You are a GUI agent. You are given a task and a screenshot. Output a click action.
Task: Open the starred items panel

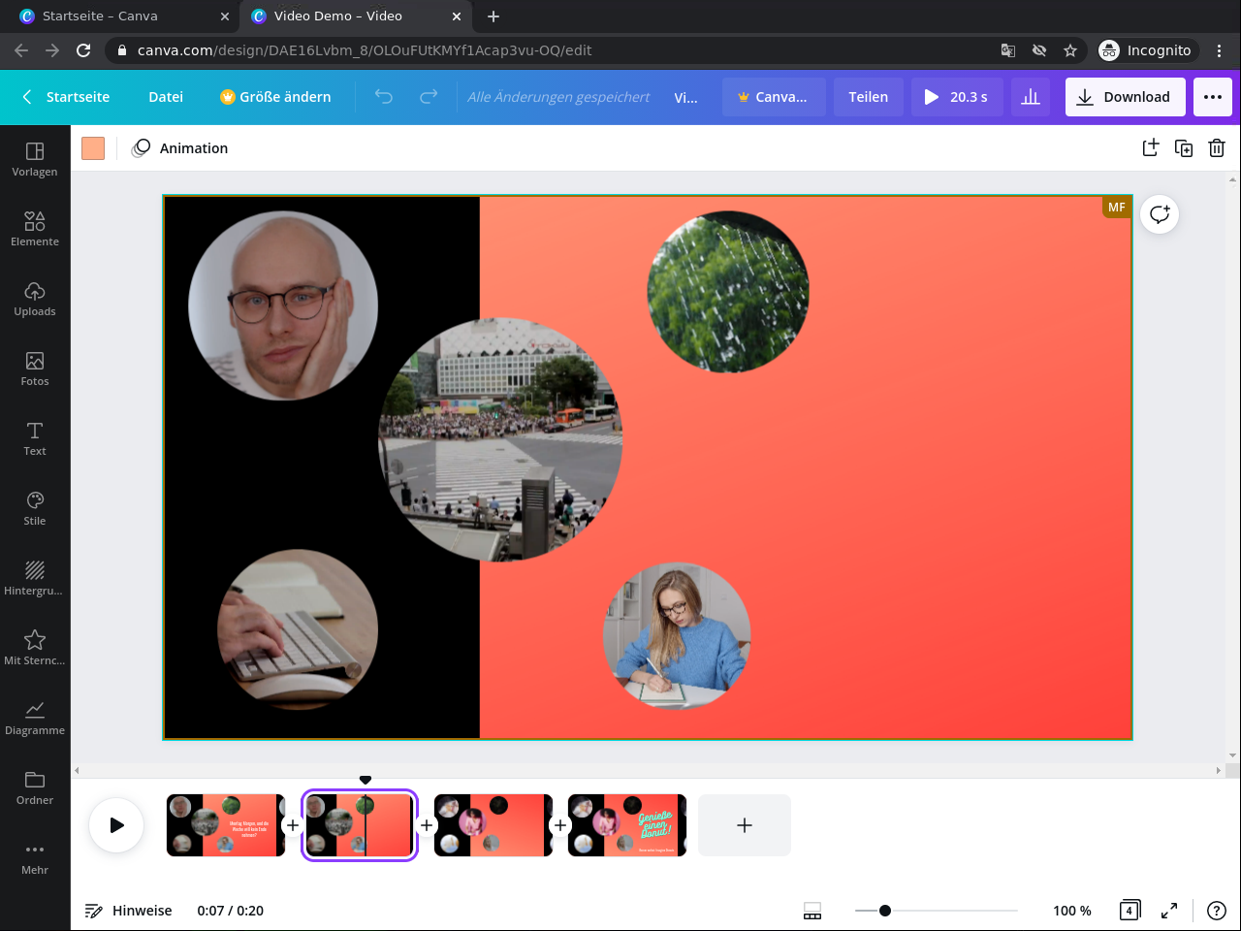35,648
